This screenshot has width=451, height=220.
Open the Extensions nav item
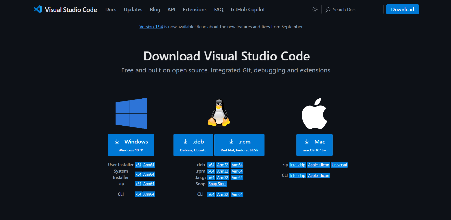195,9
